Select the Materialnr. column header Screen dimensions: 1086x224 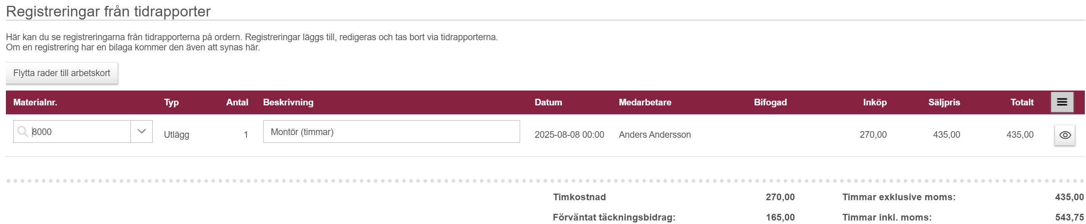(x=35, y=102)
